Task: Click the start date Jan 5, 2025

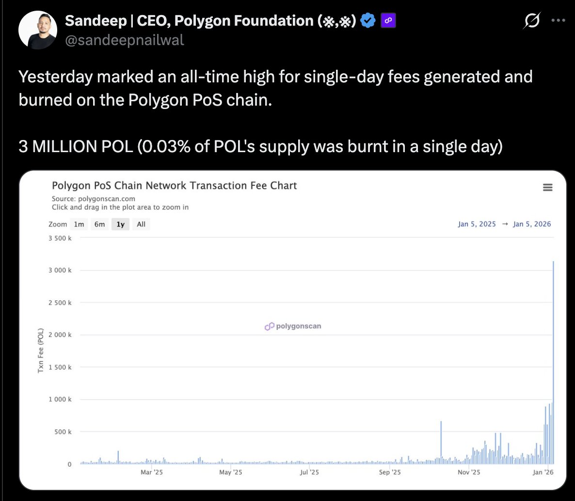Action: tap(477, 224)
